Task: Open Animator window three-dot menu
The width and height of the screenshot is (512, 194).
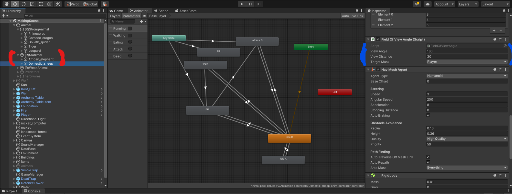Action: coord(361,11)
